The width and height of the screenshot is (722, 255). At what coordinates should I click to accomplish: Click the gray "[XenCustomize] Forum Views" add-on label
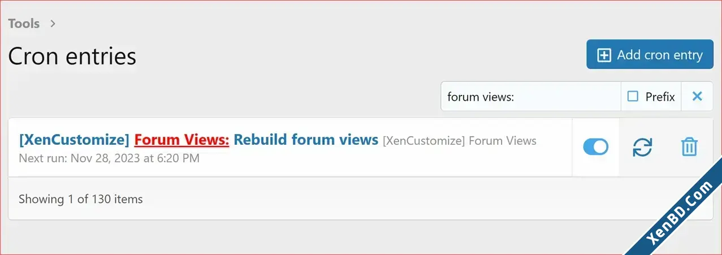coord(460,140)
